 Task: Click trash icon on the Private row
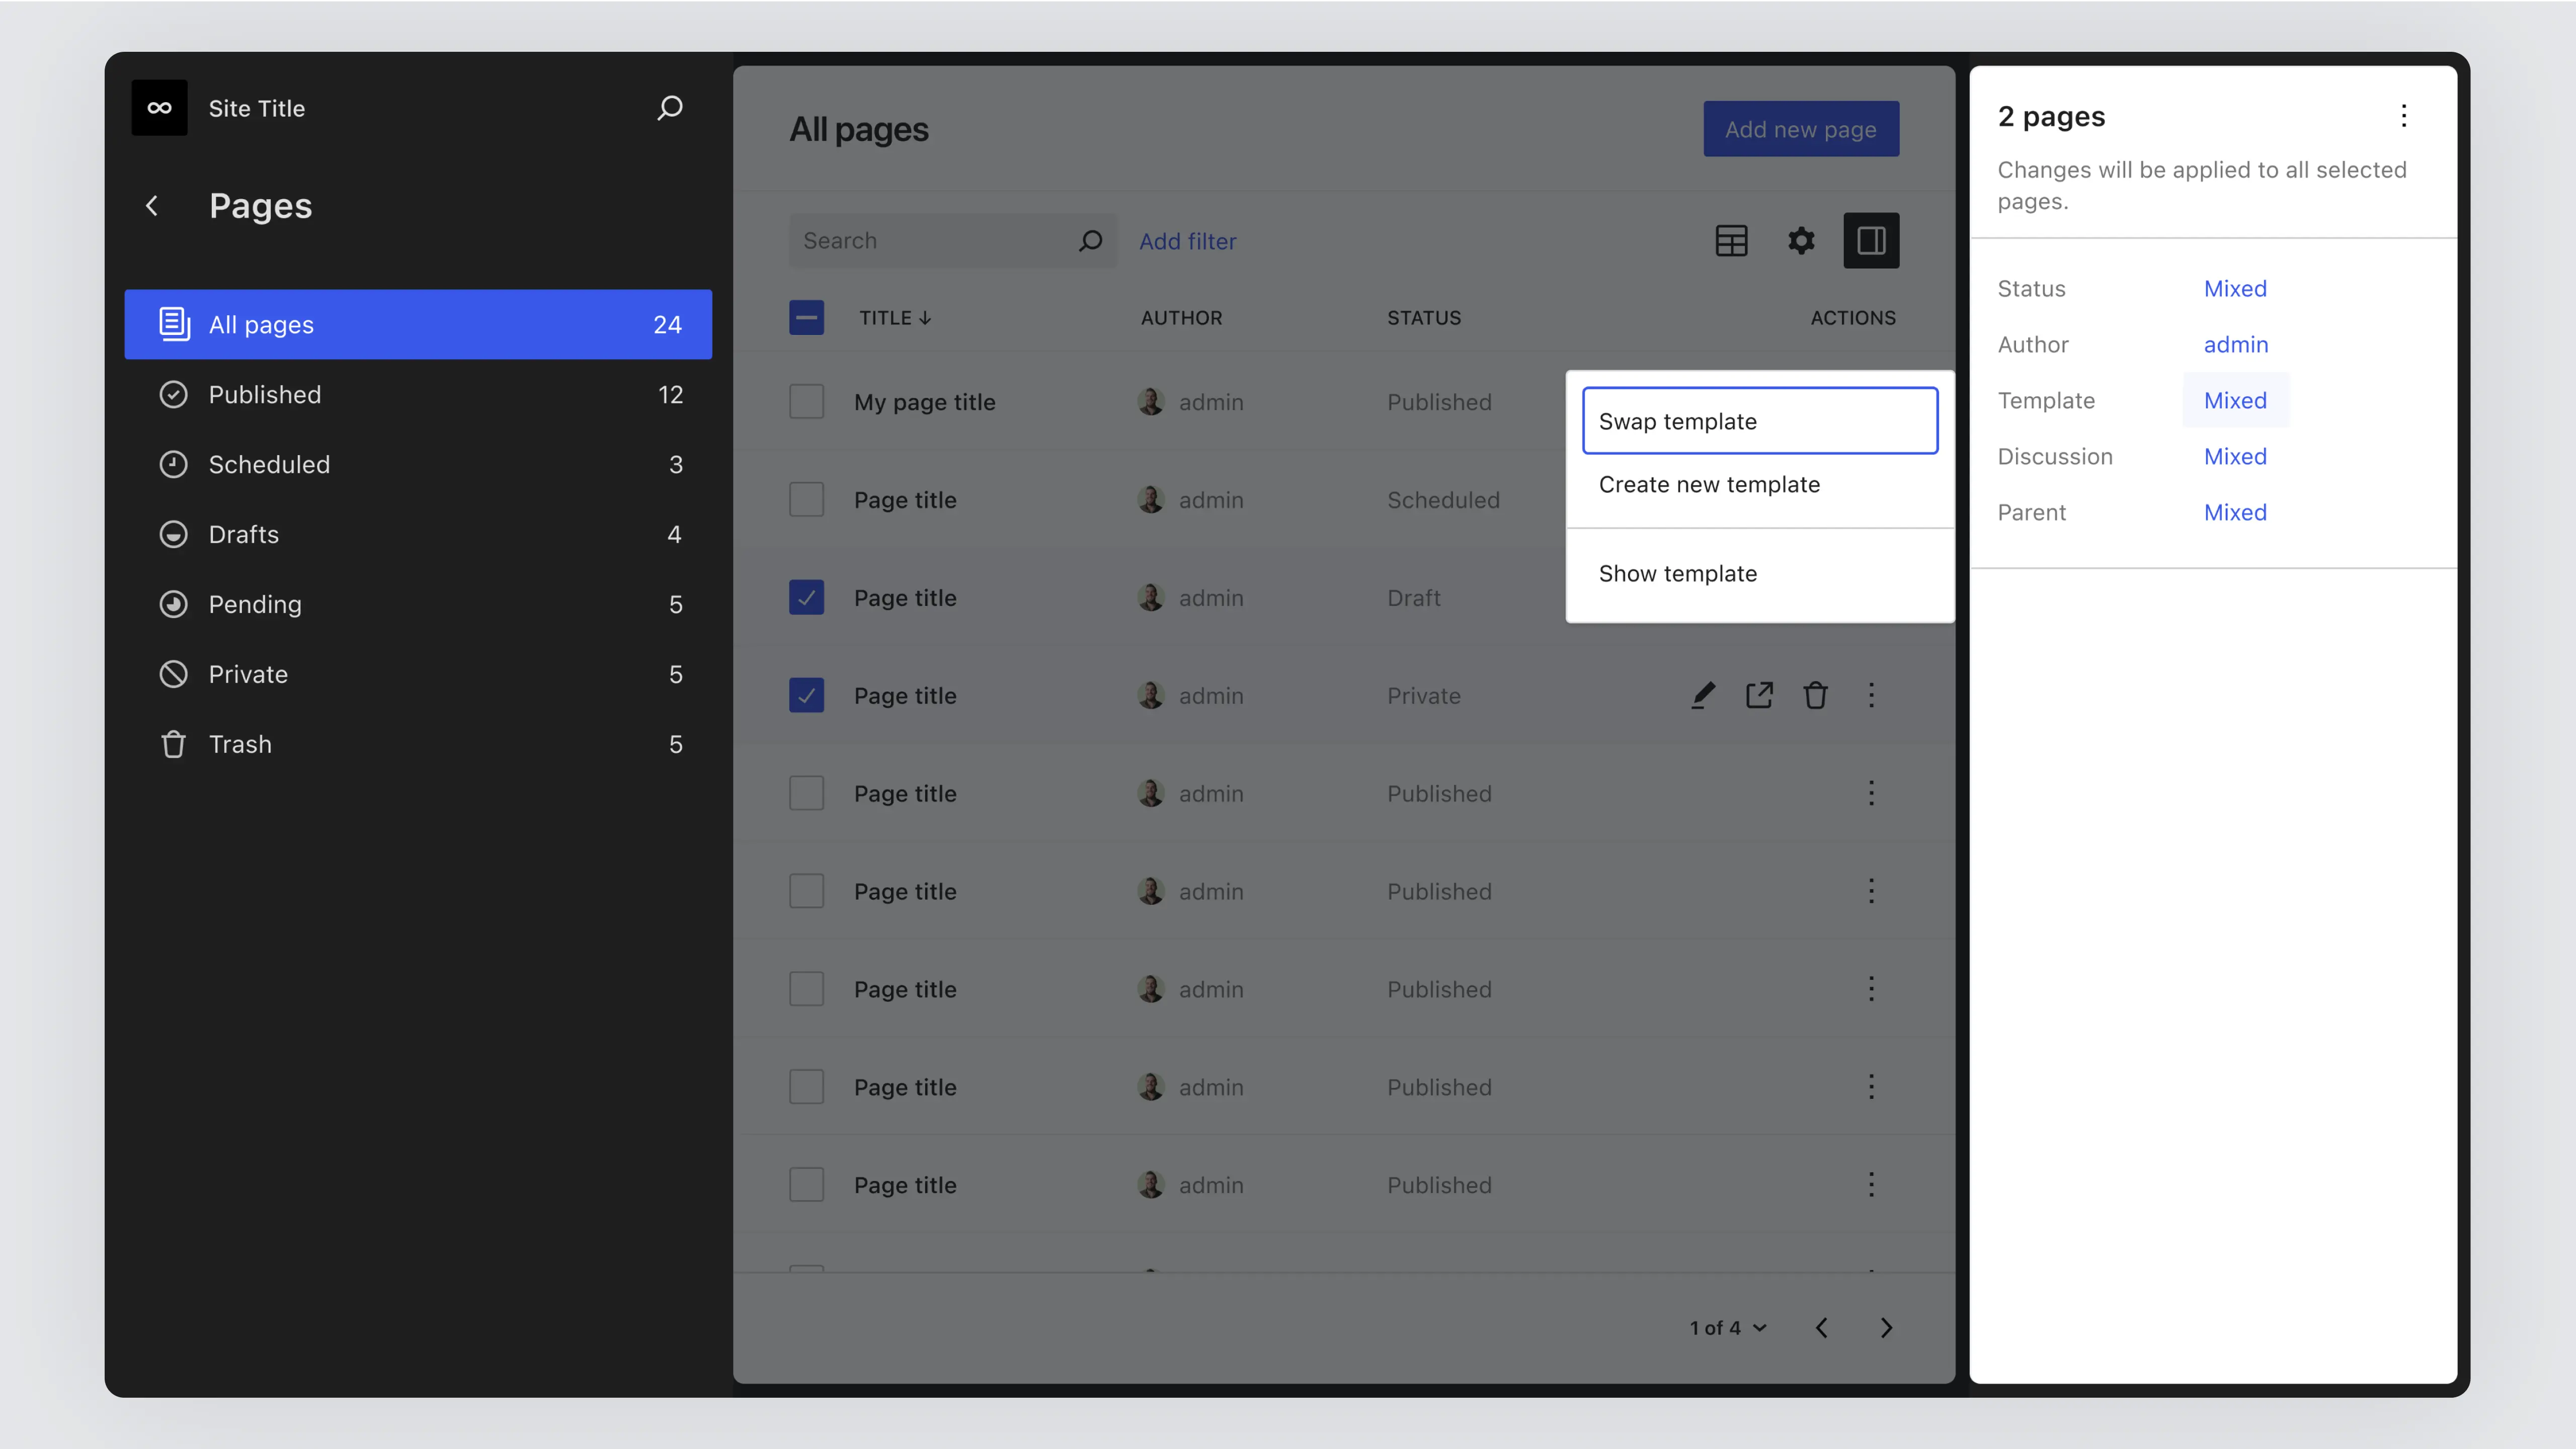1815,696
